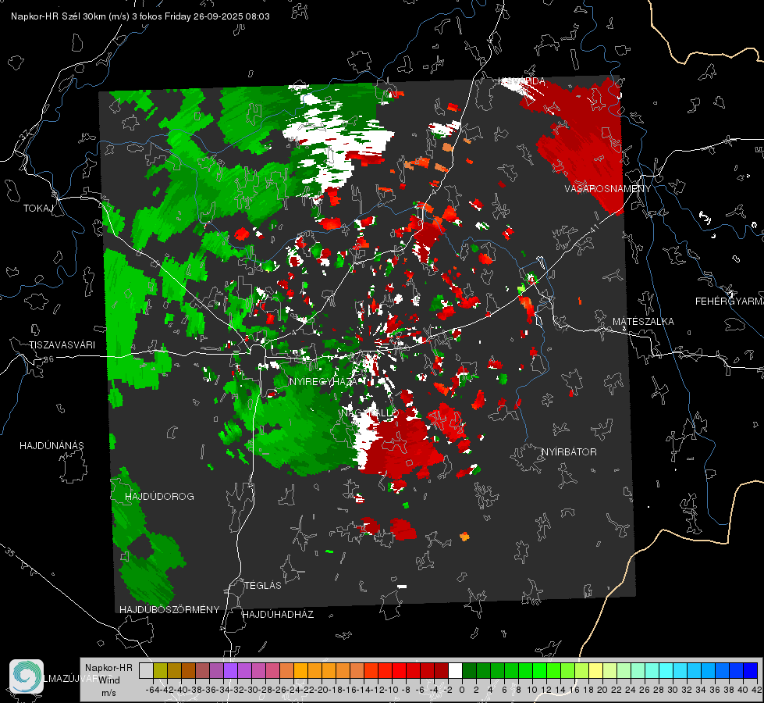764x703 pixels.
Task: Click the radar title text with timestamp 08:03
Action: pyautogui.click(x=140, y=16)
